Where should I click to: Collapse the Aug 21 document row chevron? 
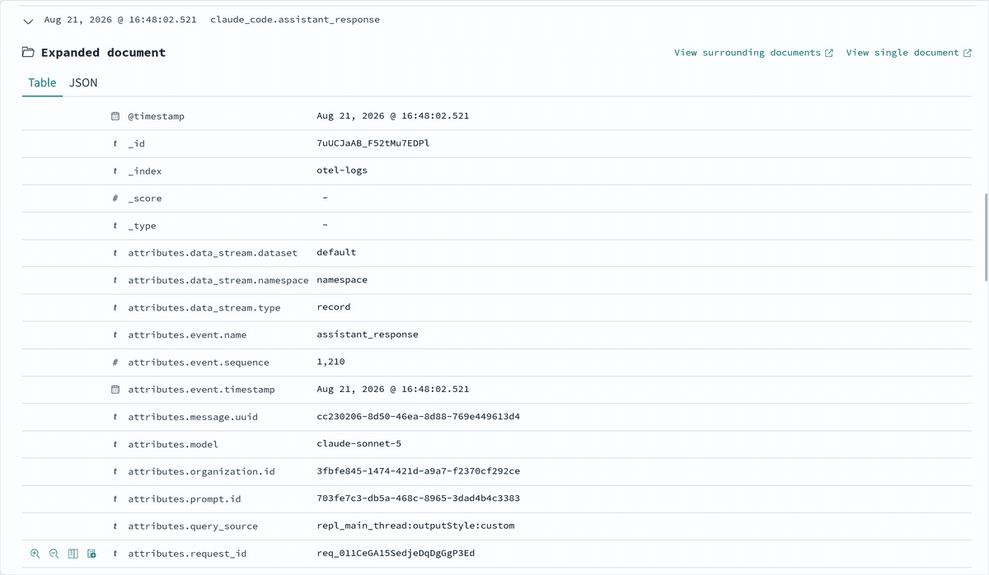click(x=28, y=21)
